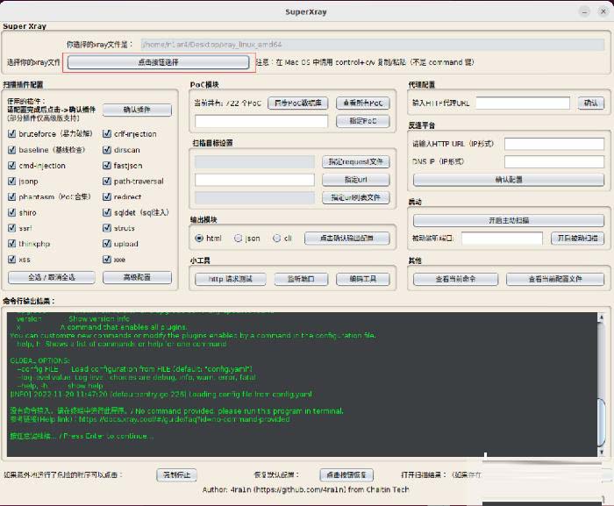This screenshot has width=614, height=506.
Task: Click 点击确认输出配置 to confirm output
Action: coord(347,239)
